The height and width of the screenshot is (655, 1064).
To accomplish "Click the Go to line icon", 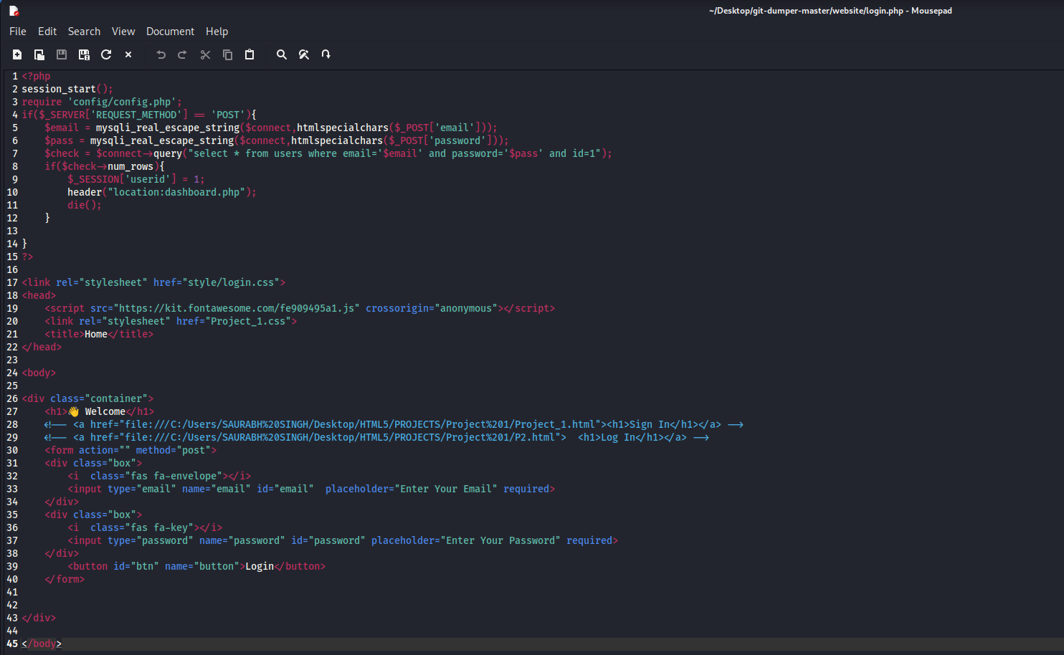I will pyautogui.click(x=326, y=54).
